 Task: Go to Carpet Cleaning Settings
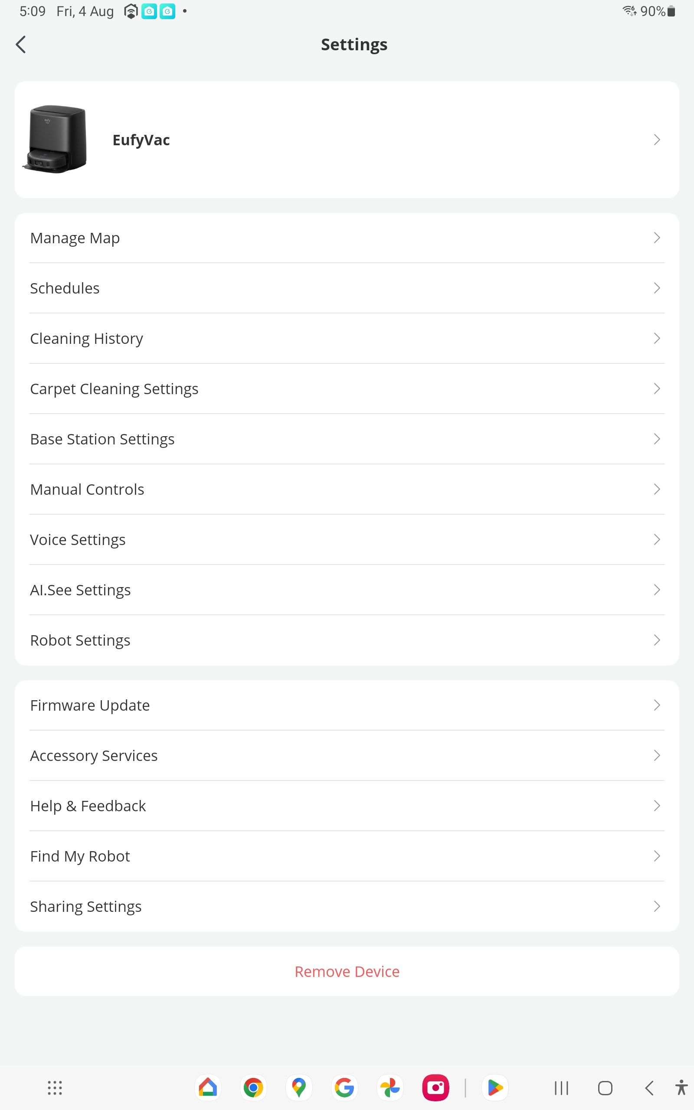point(114,389)
